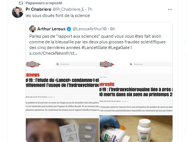This screenshot has height=142, width=187.
Task: Open the hydroxychloroquine morts article image
Action: pyautogui.click(x=136, y=101)
